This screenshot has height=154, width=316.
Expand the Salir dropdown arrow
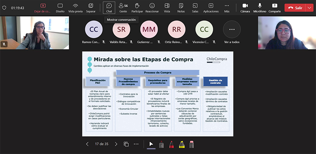pos(310,8)
